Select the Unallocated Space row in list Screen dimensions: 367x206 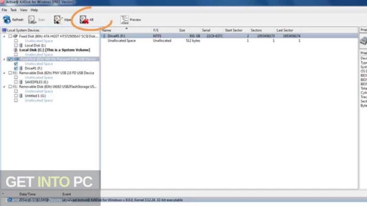(x=229, y=41)
